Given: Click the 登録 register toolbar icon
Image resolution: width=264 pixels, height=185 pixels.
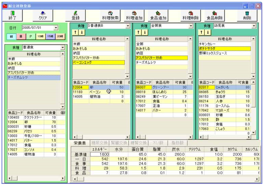Looking at the screenshot, I should click(75, 13).
